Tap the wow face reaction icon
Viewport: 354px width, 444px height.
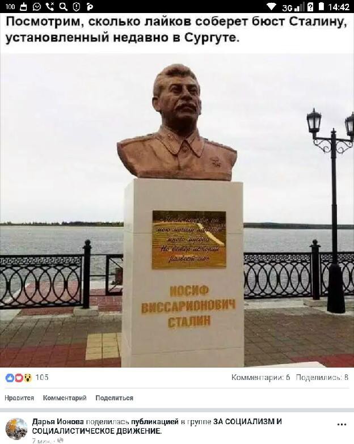click(x=27, y=378)
